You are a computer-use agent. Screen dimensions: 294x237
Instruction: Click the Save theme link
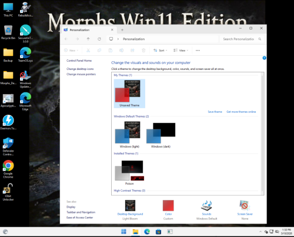215,112
